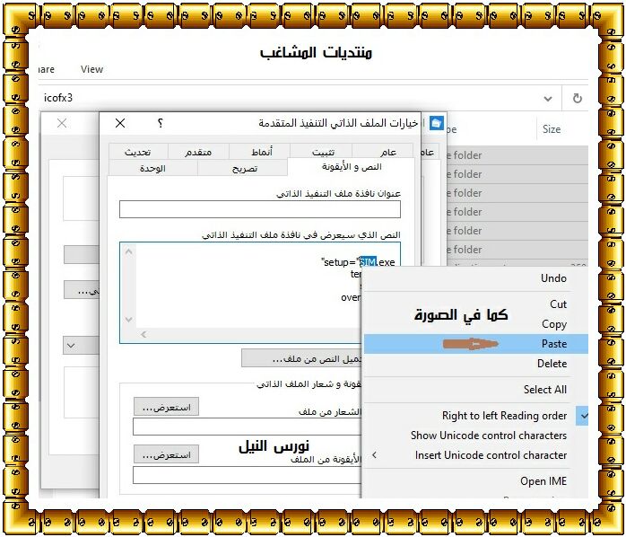Click scroll-down arrow in SFX text box
626x537 pixels.
(129, 319)
